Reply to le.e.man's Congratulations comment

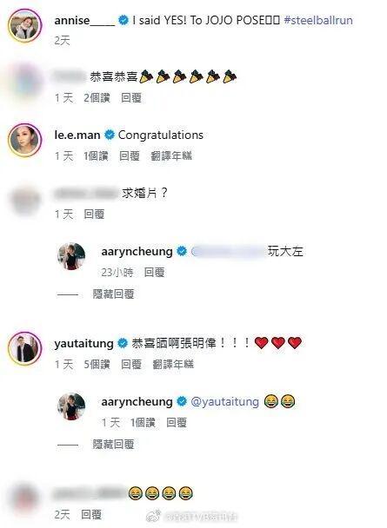[x=130, y=156]
